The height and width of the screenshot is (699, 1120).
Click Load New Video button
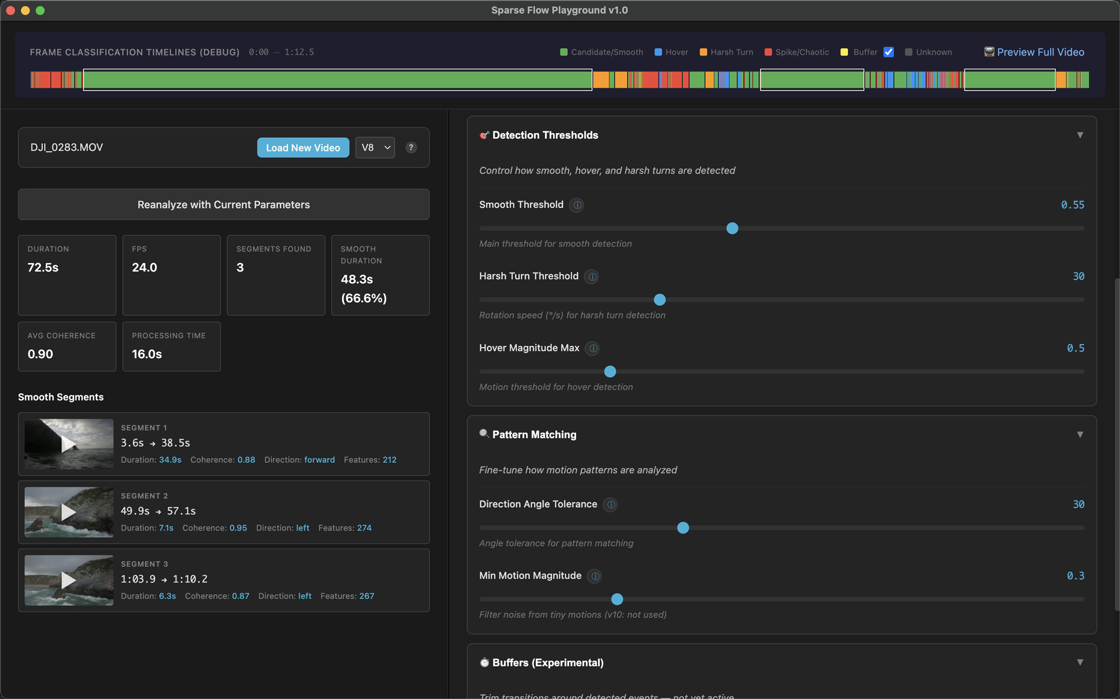coord(303,148)
